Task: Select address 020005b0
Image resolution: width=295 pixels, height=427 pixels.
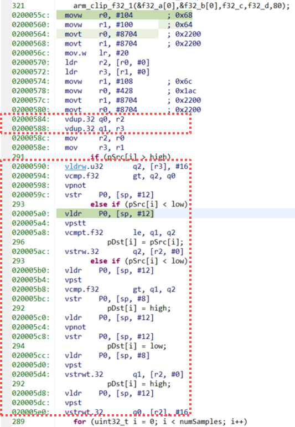Action: (x=30, y=270)
